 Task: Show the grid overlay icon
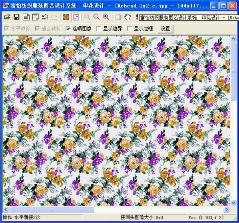(x=118, y=17)
